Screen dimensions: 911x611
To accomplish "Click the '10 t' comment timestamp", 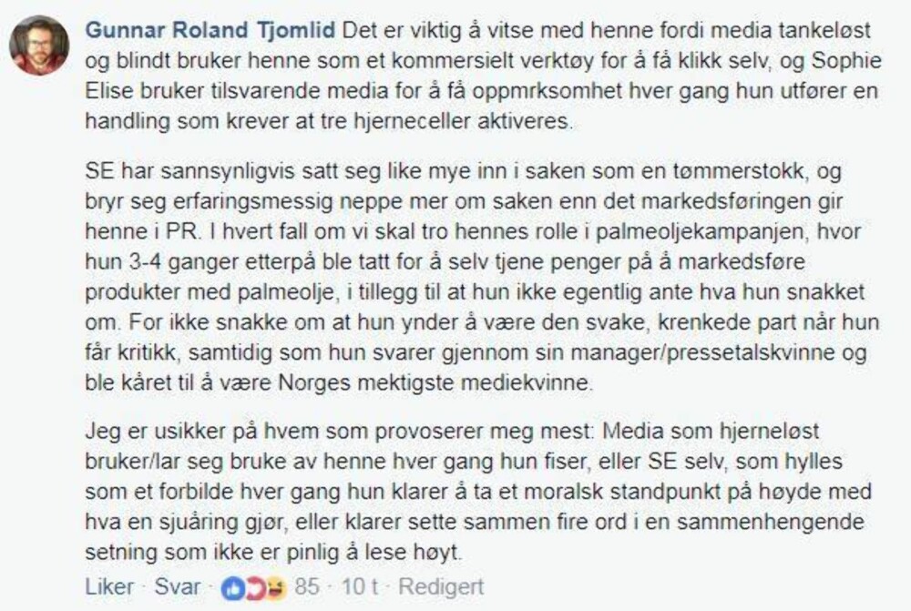I will tap(360, 587).
